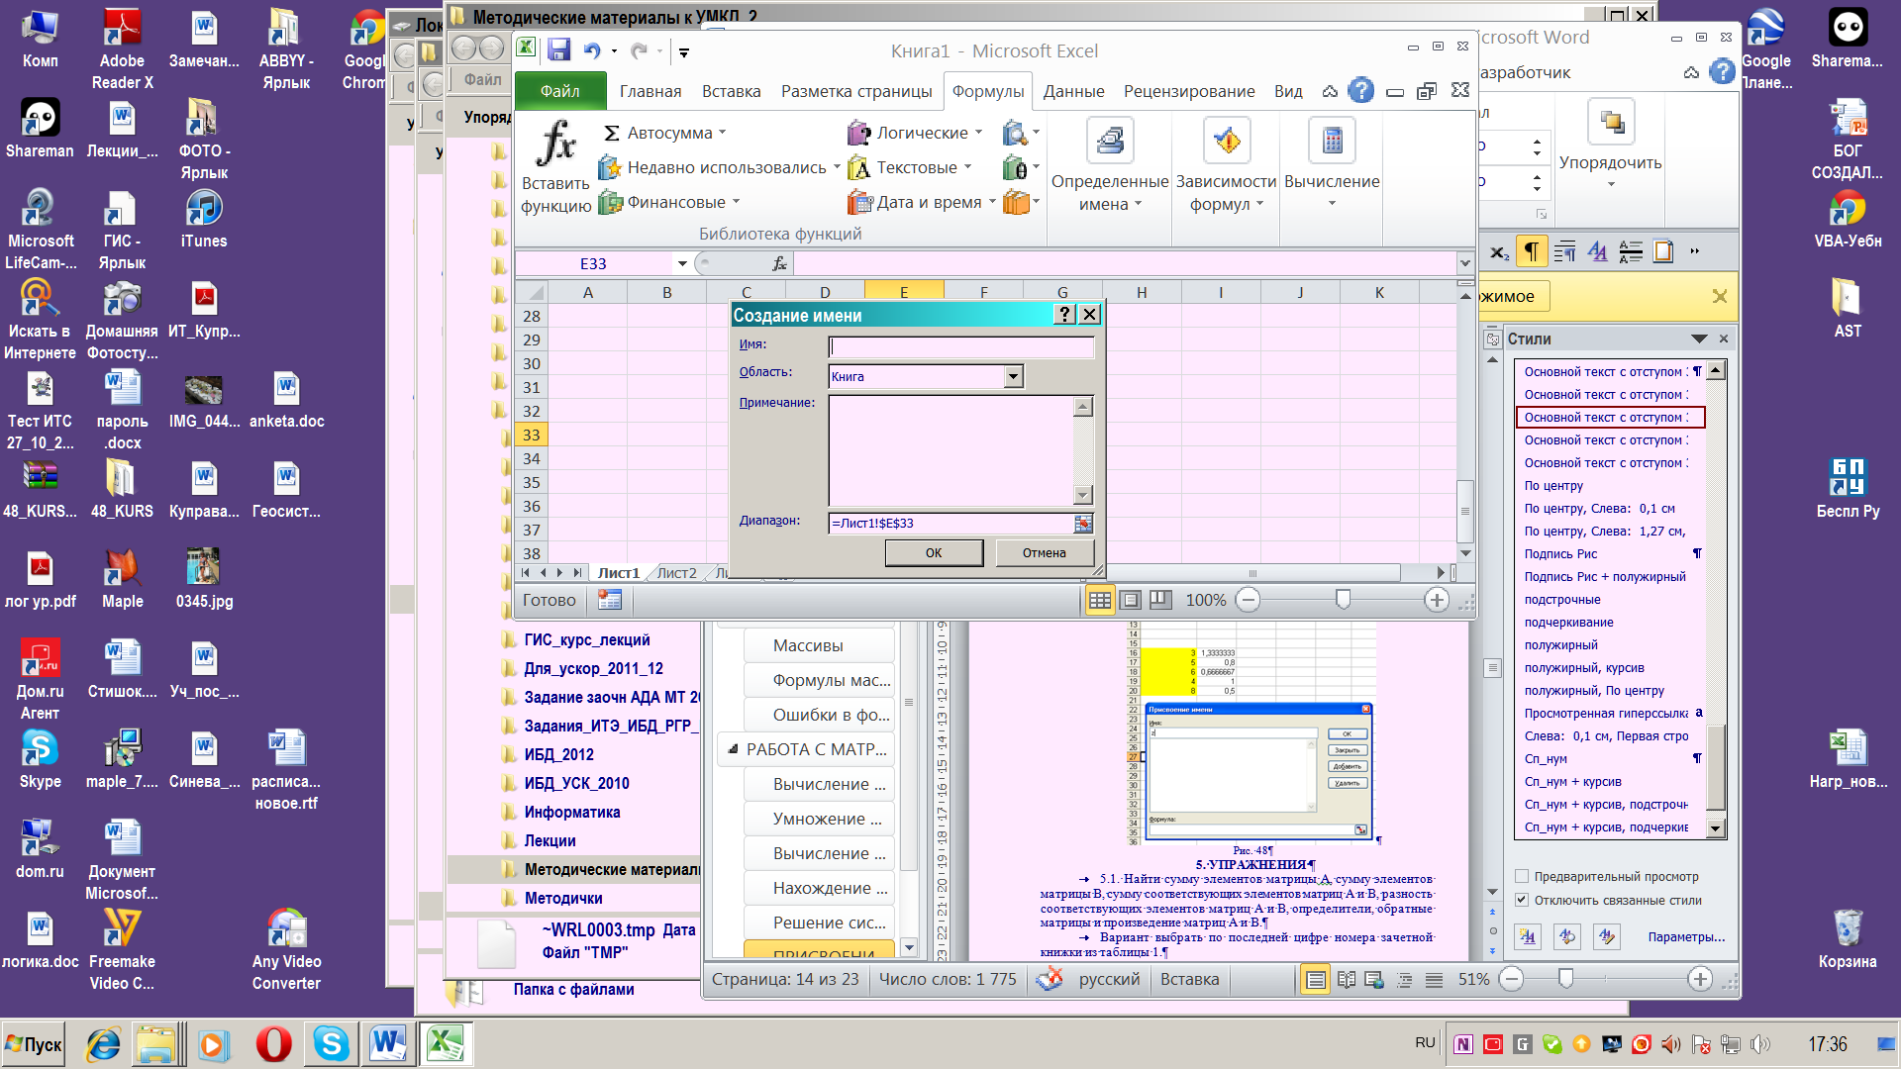Viewport: 1901px width, 1069px height.
Task: Click the fx icon in formula bar
Action: tap(779, 263)
